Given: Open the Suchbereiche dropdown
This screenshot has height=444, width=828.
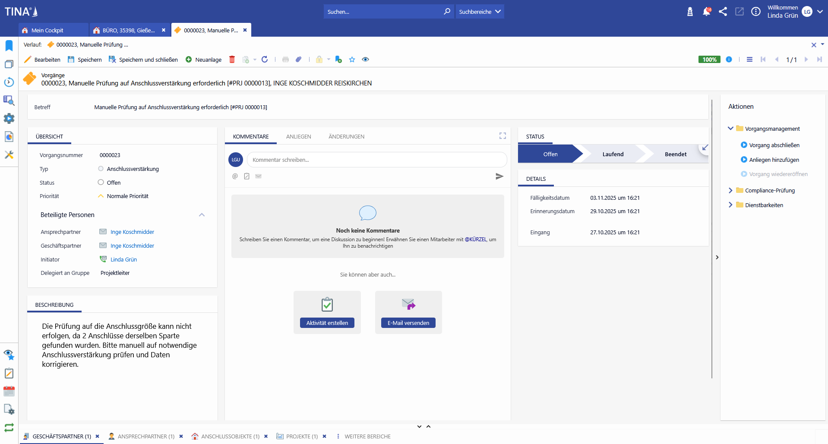Looking at the screenshot, I should click(480, 12).
